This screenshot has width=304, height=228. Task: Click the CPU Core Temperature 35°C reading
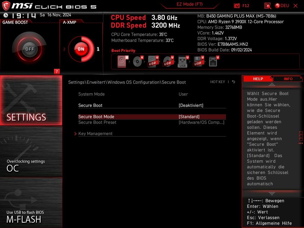coord(139,34)
